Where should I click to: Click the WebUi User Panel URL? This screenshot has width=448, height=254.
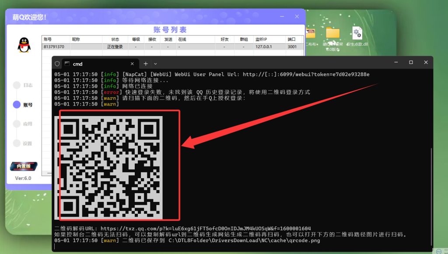point(306,74)
